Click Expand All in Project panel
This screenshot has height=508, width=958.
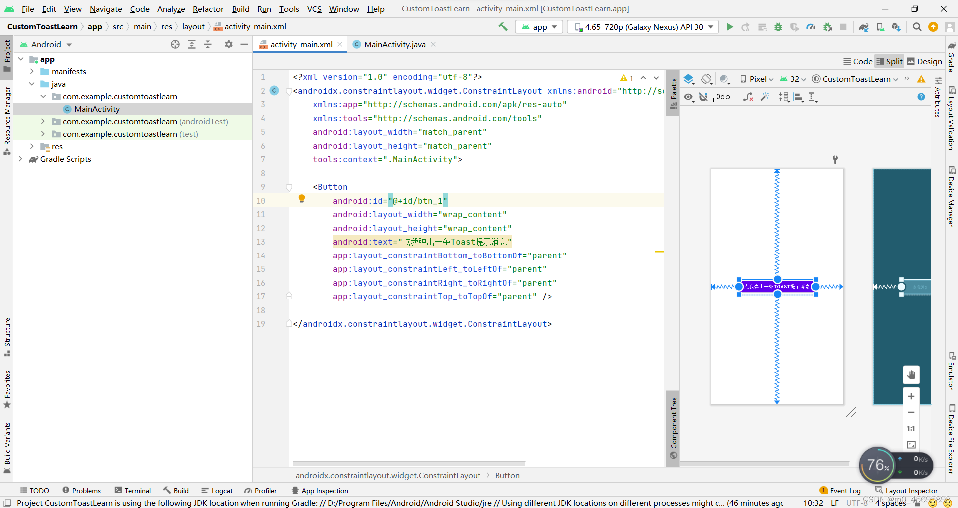click(x=192, y=44)
